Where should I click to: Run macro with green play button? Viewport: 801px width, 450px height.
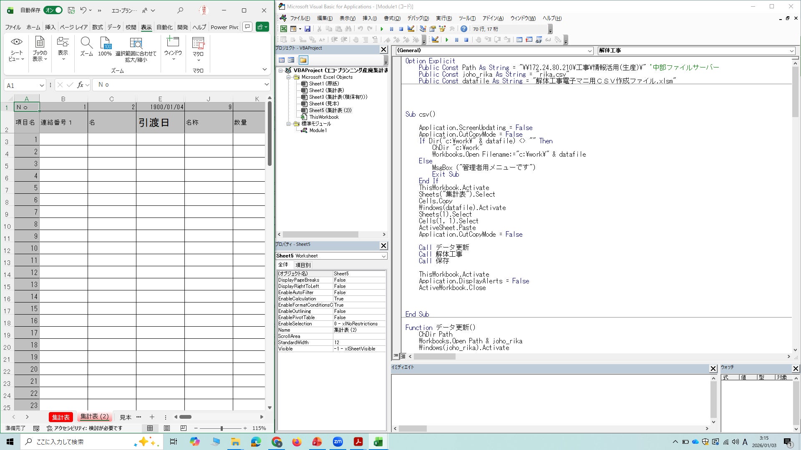click(x=381, y=29)
